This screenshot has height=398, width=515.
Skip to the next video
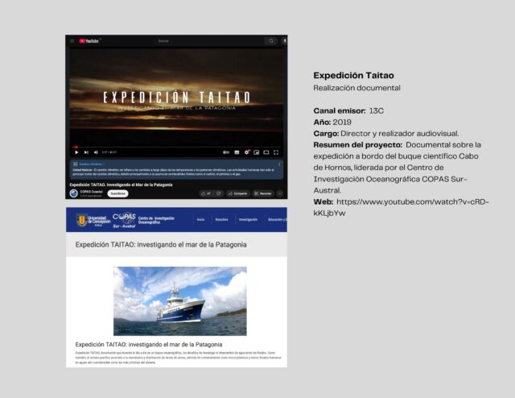(86, 152)
